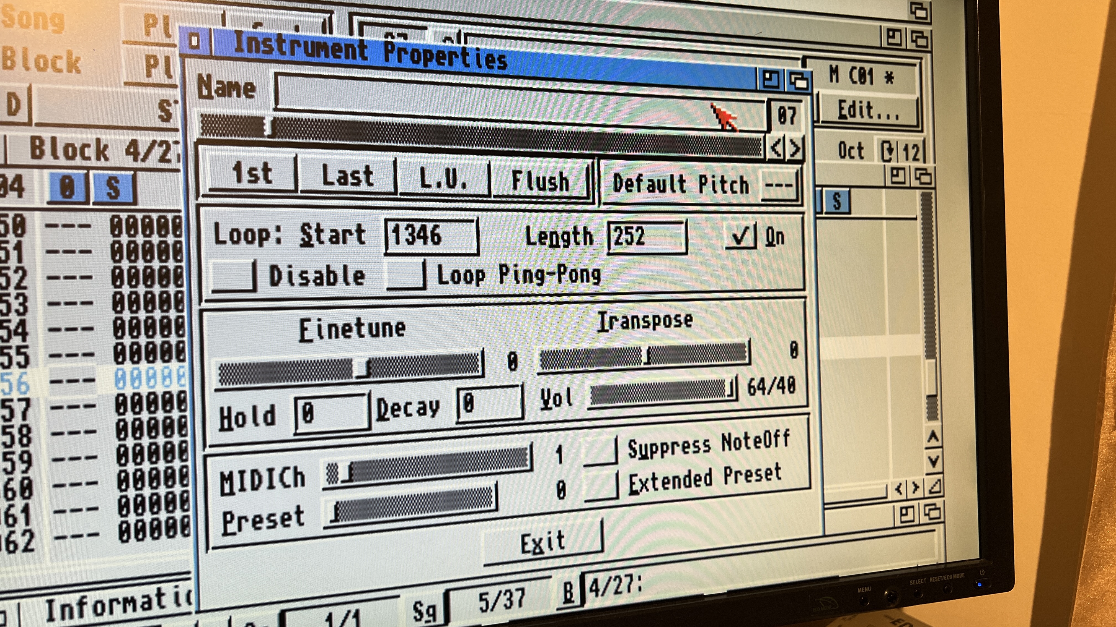Click the Block label in the main window
Image resolution: width=1116 pixels, height=627 pixels.
(x=41, y=60)
